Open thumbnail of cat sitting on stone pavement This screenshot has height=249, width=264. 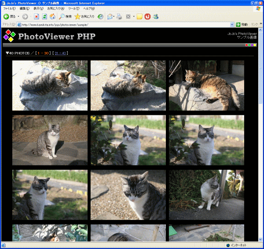point(50,140)
